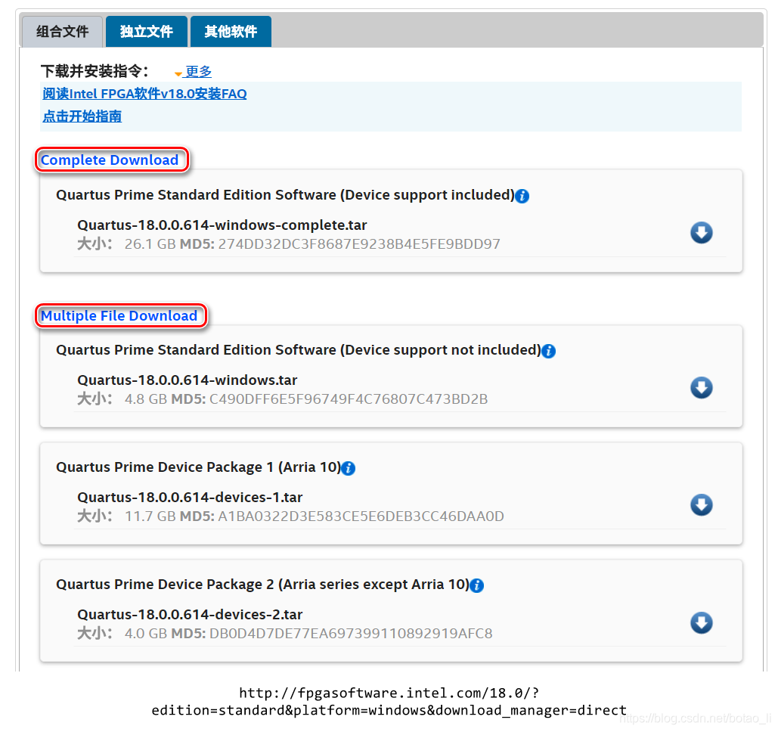Download Quartus-18.0.0.614-windows.tar file

click(701, 388)
